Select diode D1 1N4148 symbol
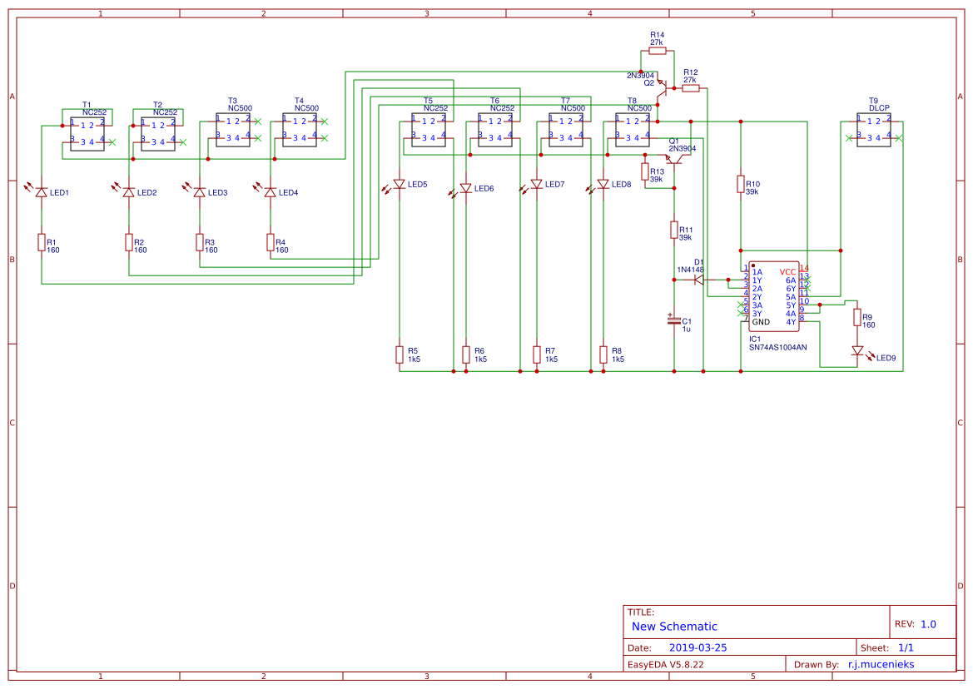 pyautogui.click(x=697, y=278)
